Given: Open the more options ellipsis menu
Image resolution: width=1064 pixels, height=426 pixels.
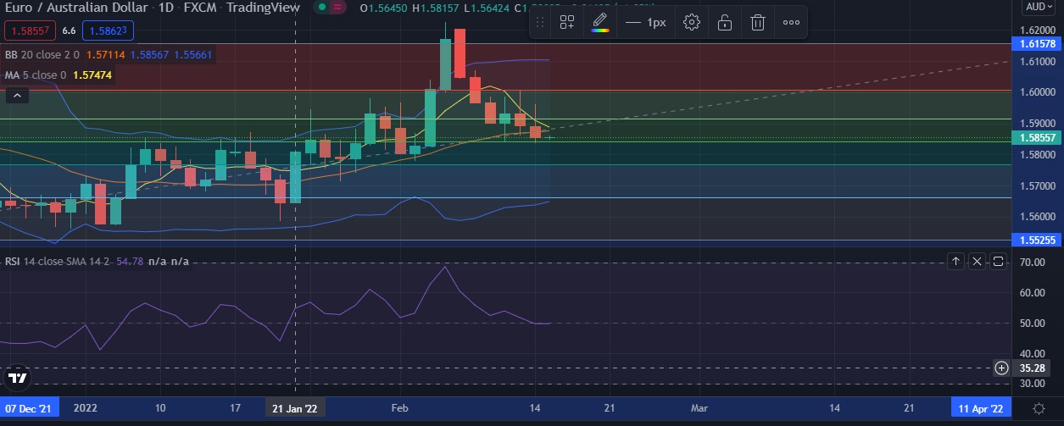Looking at the screenshot, I should [x=791, y=23].
